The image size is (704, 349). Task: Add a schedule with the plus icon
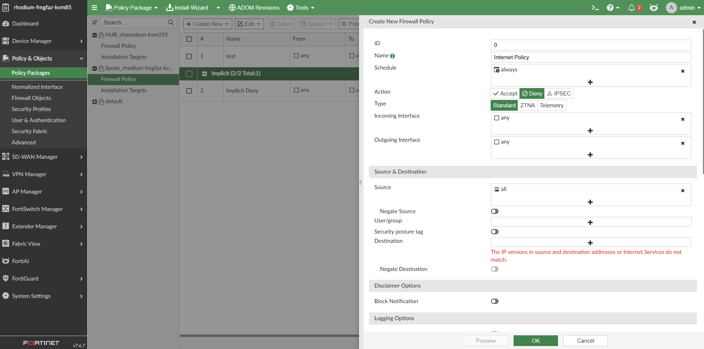[590, 82]
